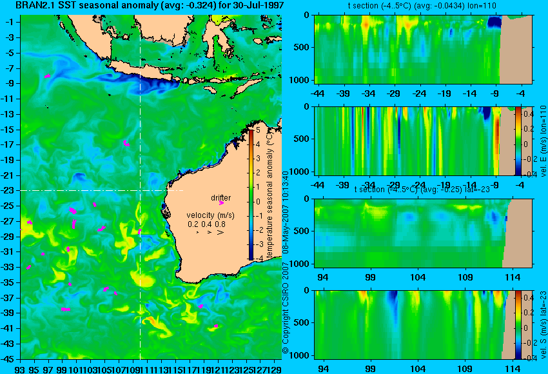Select the drifter marker near 97°E, 8°S
548x374 pixels.
[x=47, y=76]
